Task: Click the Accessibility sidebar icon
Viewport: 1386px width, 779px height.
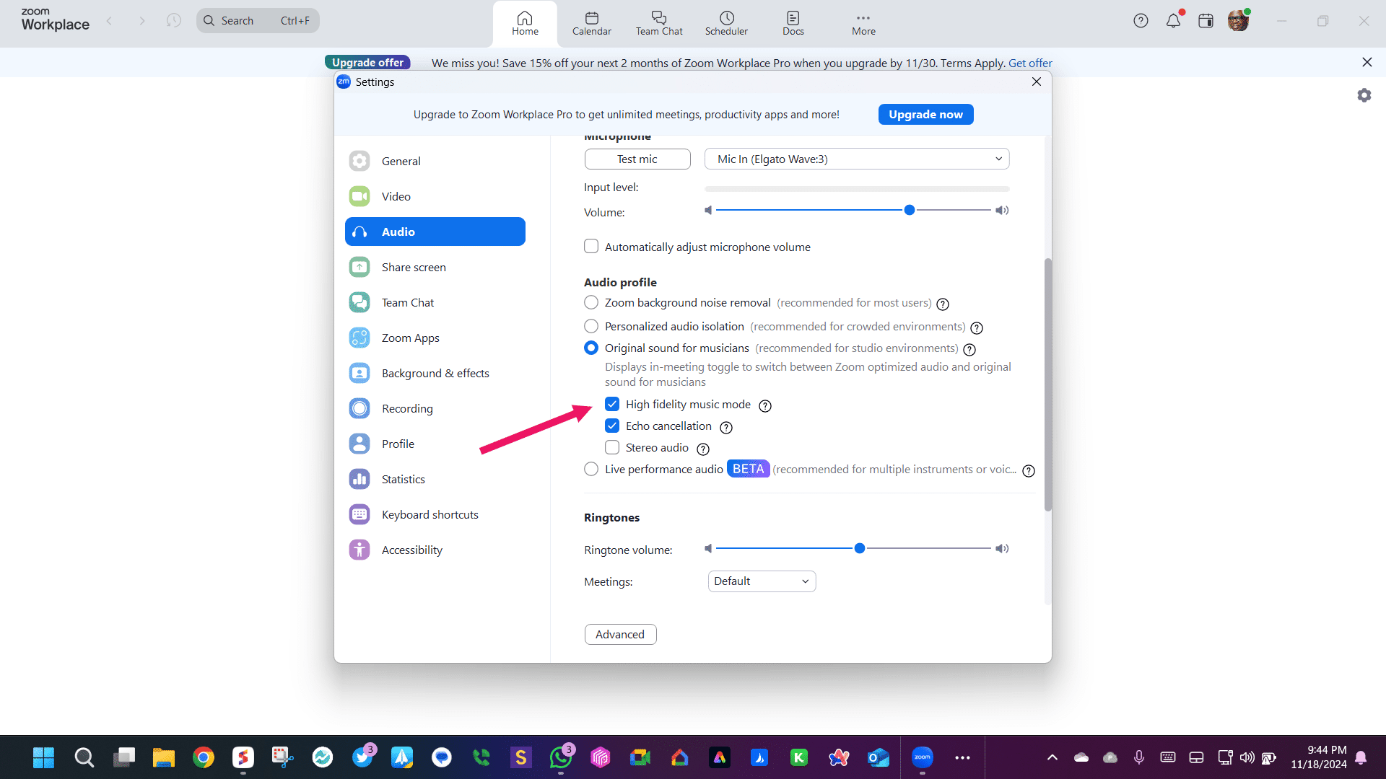Action: coord(359,550)
